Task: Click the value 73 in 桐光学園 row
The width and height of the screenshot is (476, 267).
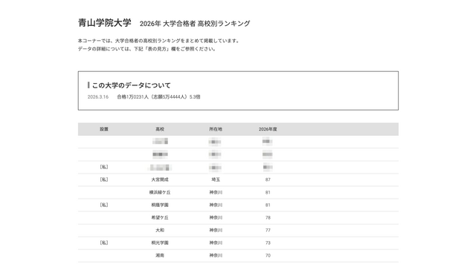Action: [268, 243]
